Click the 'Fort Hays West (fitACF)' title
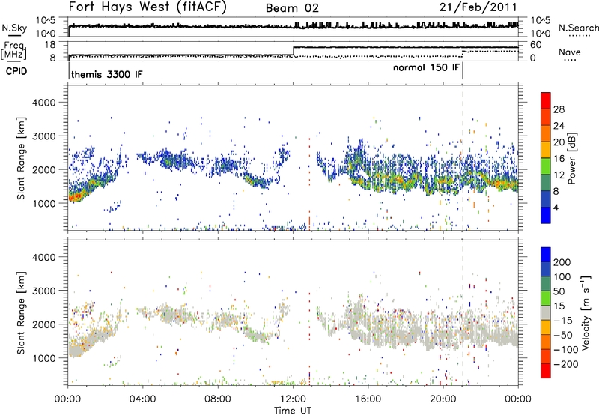599x415 pixels. 148,7
